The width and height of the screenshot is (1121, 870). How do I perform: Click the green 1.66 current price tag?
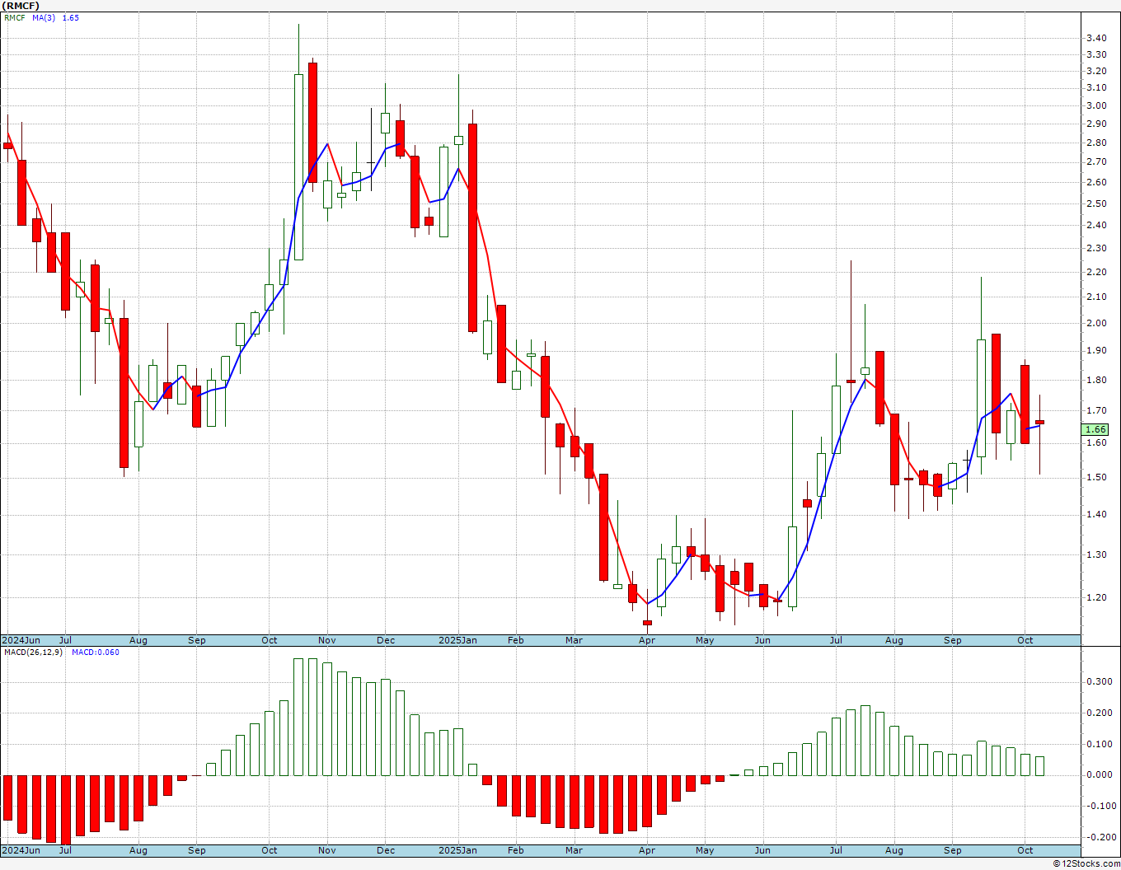coord(1095,429)
